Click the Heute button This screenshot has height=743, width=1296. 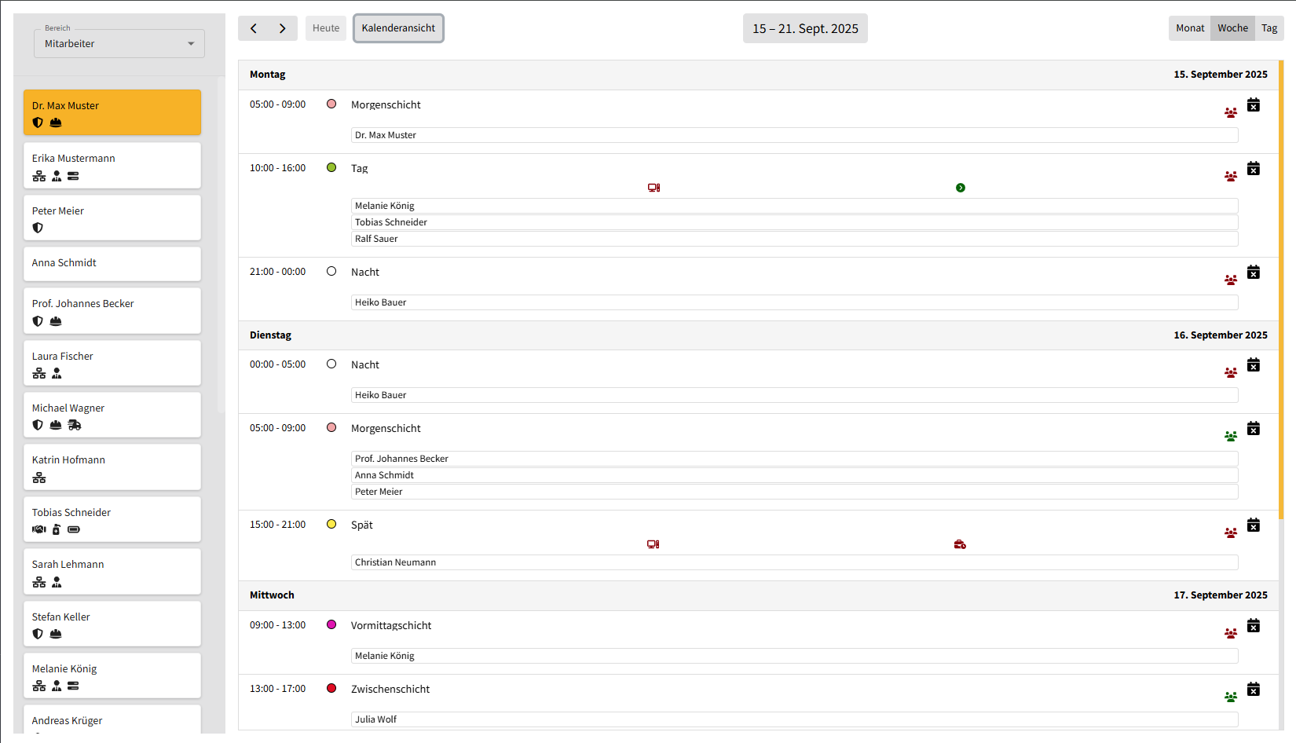click(326, 28)
